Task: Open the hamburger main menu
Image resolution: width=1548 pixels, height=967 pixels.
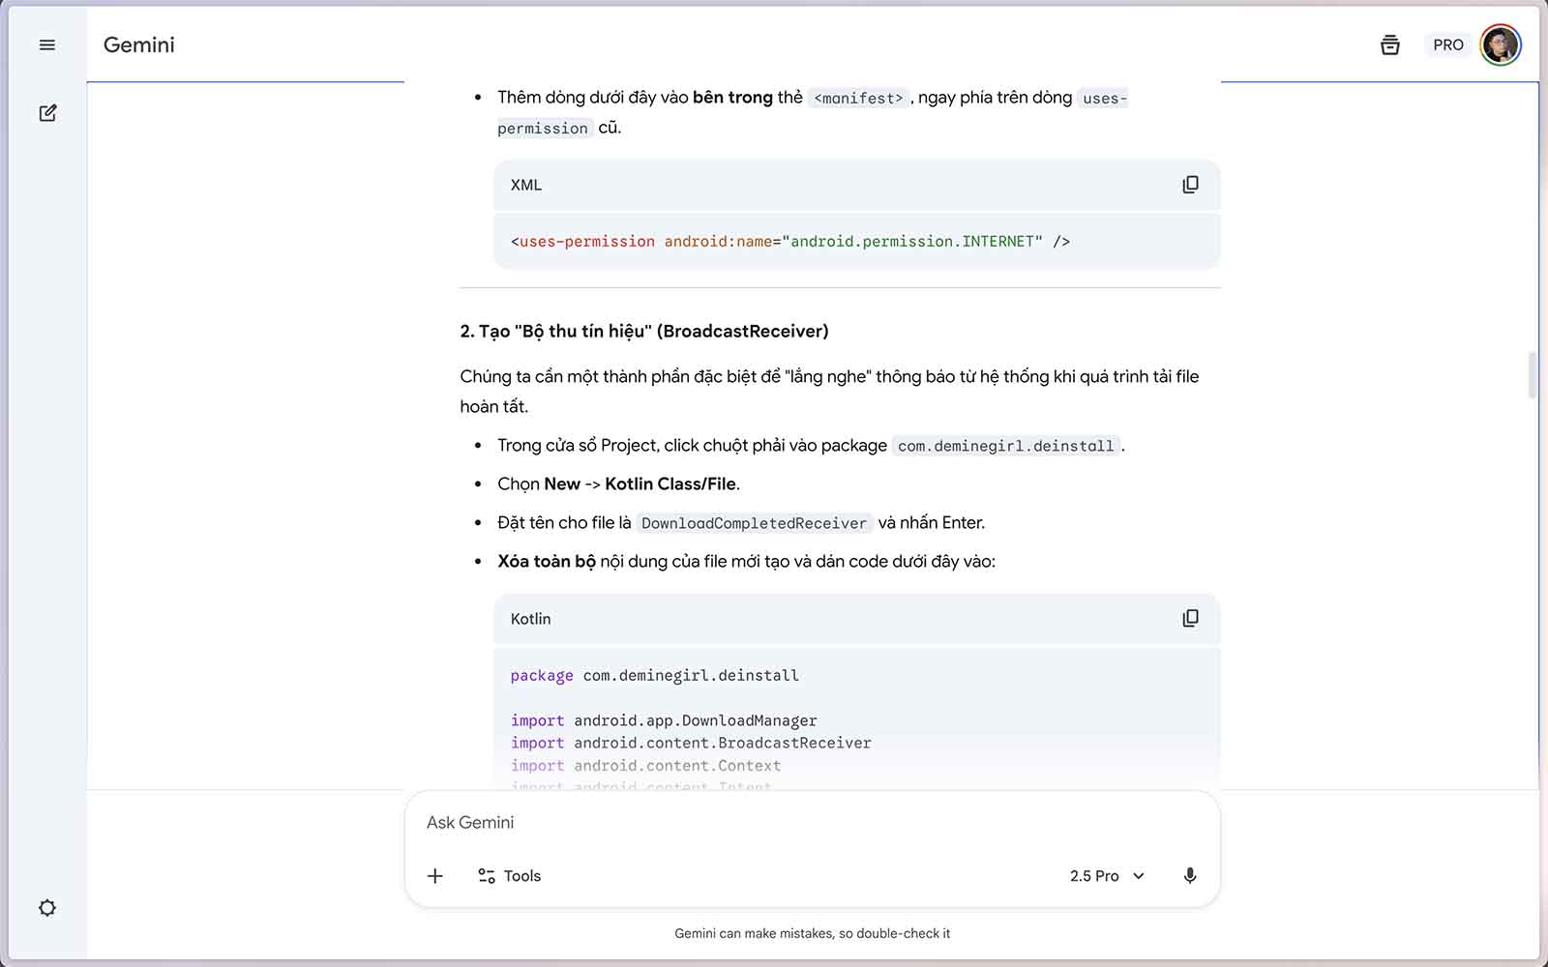Action: point(46,45)
